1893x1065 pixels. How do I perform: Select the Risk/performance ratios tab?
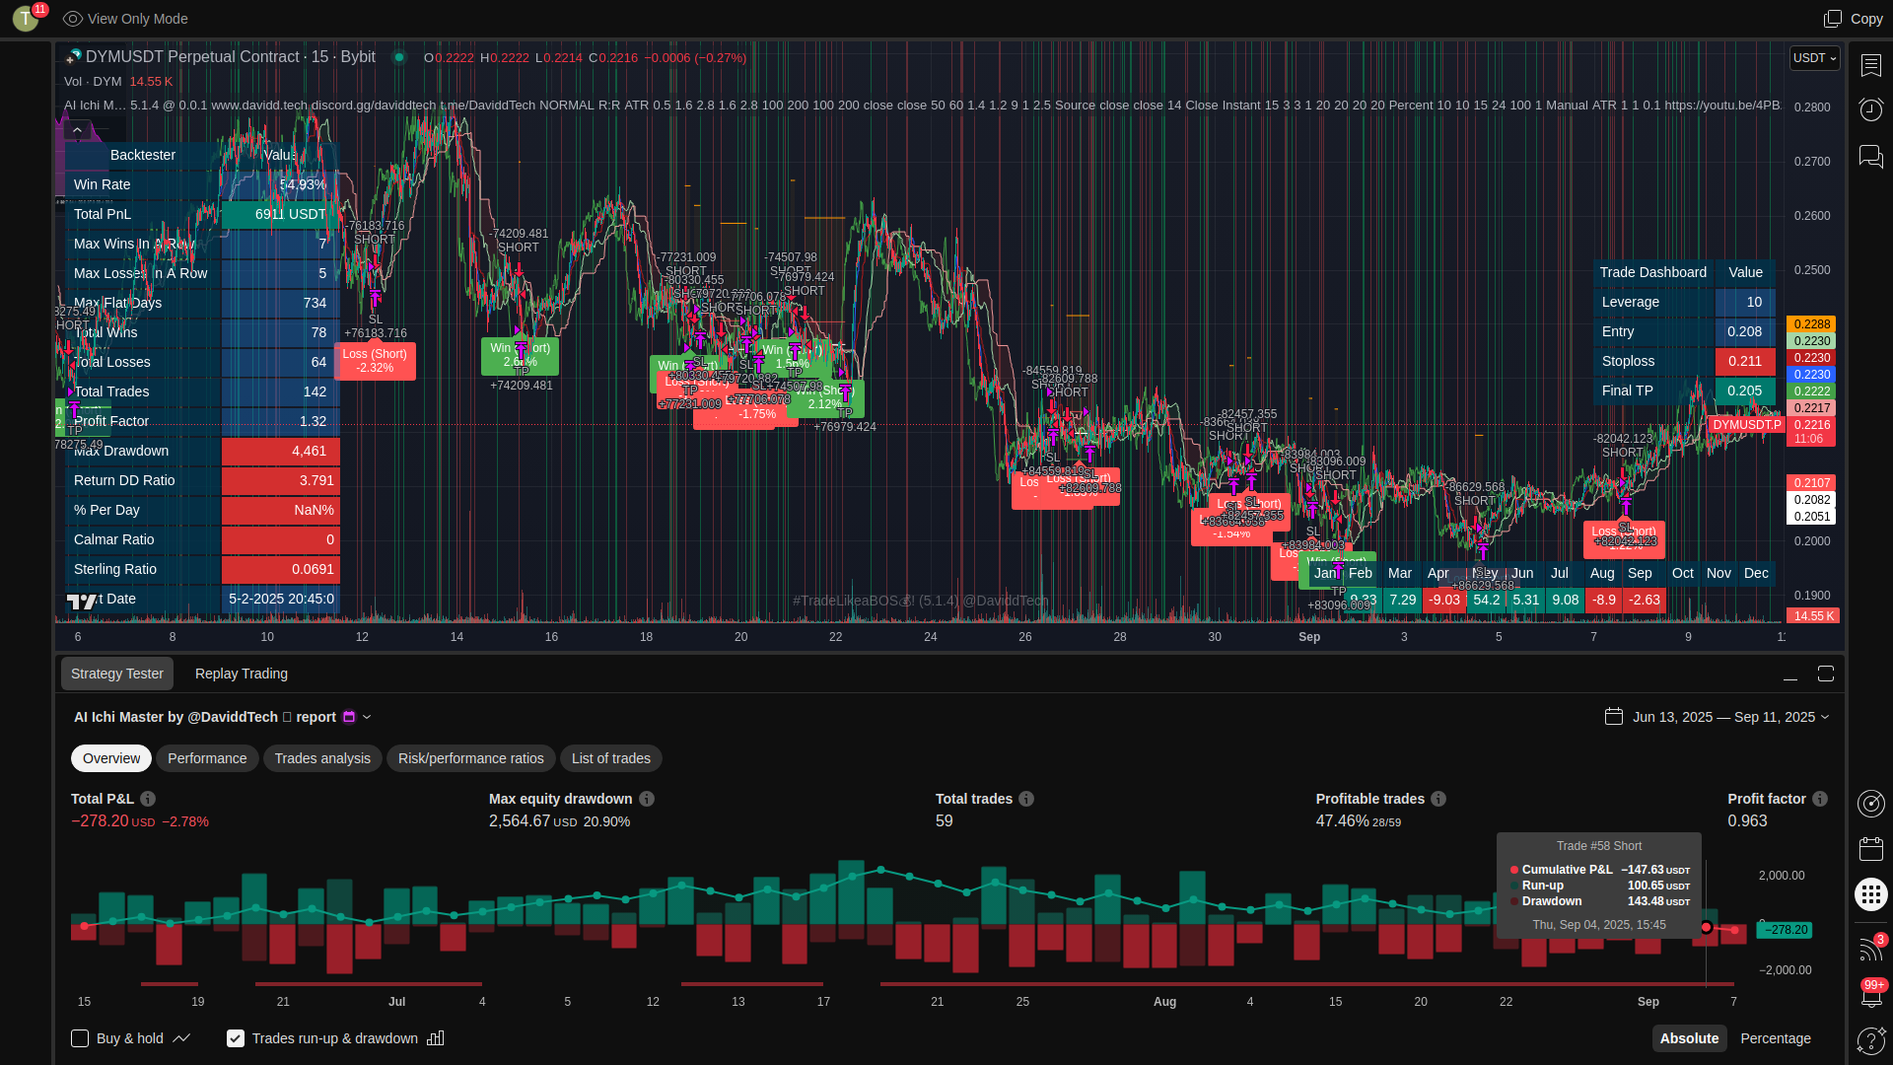coord(471,758)
